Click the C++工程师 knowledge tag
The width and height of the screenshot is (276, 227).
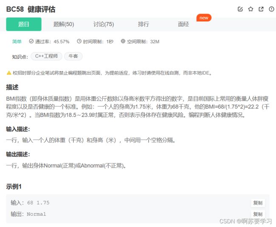click(46, 56)
